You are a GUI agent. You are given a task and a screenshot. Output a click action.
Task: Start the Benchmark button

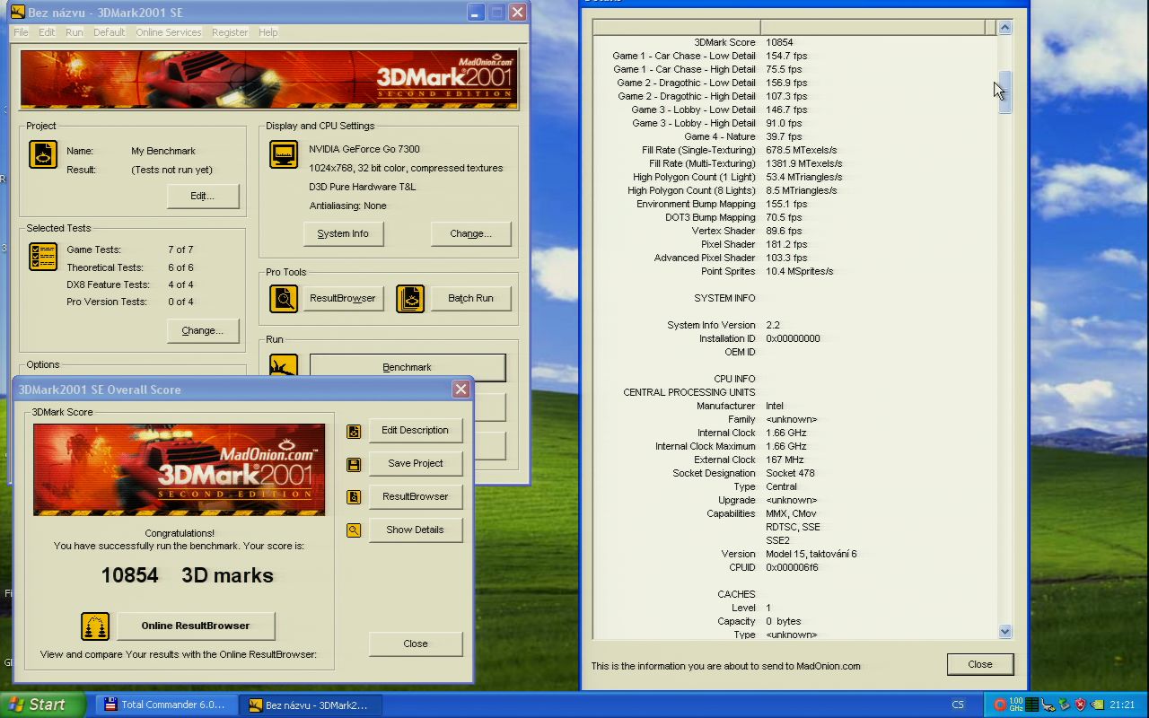click(x=408, y=367)
